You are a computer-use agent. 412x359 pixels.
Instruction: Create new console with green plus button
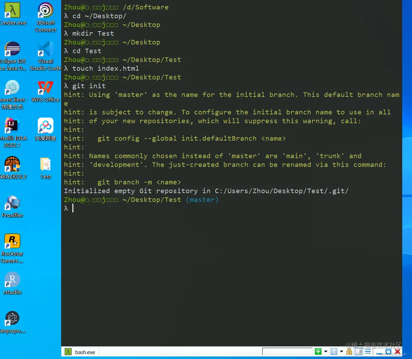point(318,352)
